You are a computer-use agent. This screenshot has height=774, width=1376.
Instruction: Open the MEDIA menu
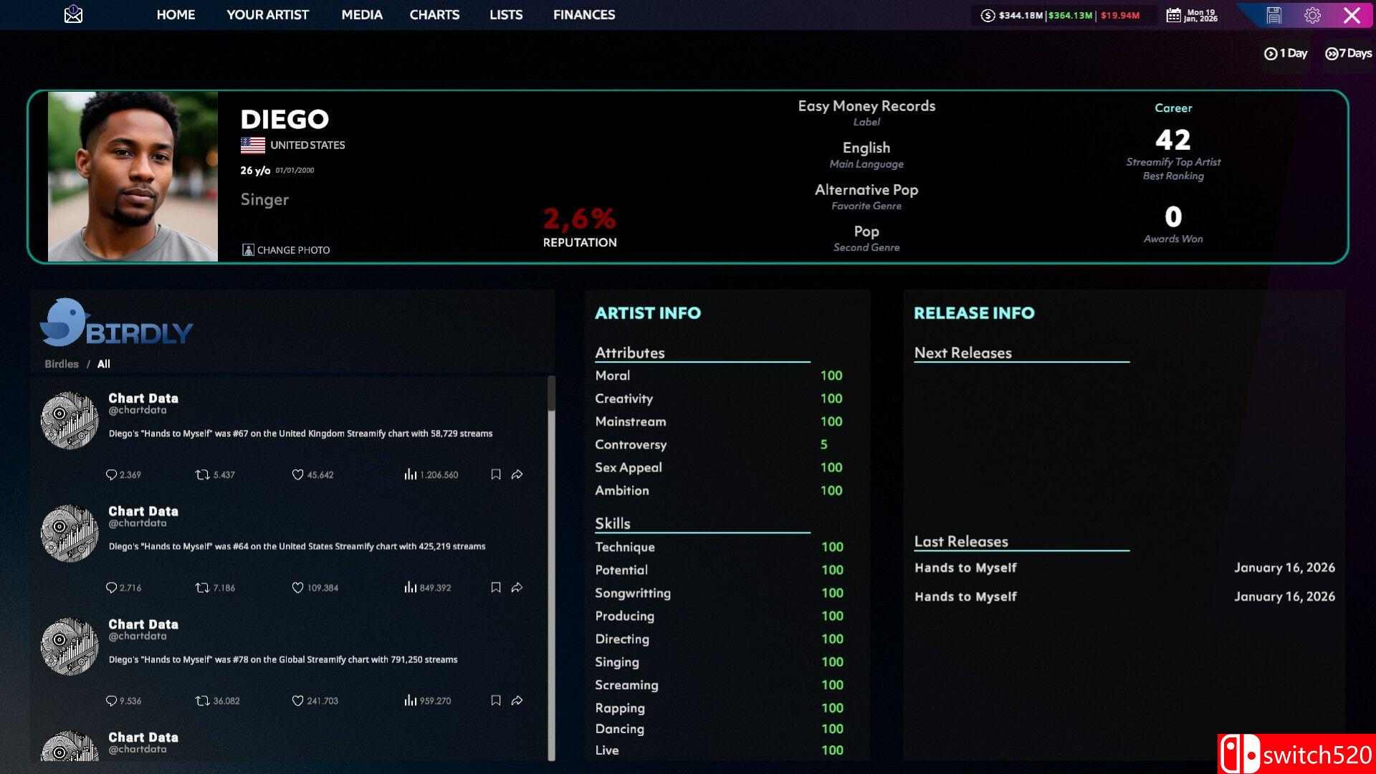click(x=362, y=14)
